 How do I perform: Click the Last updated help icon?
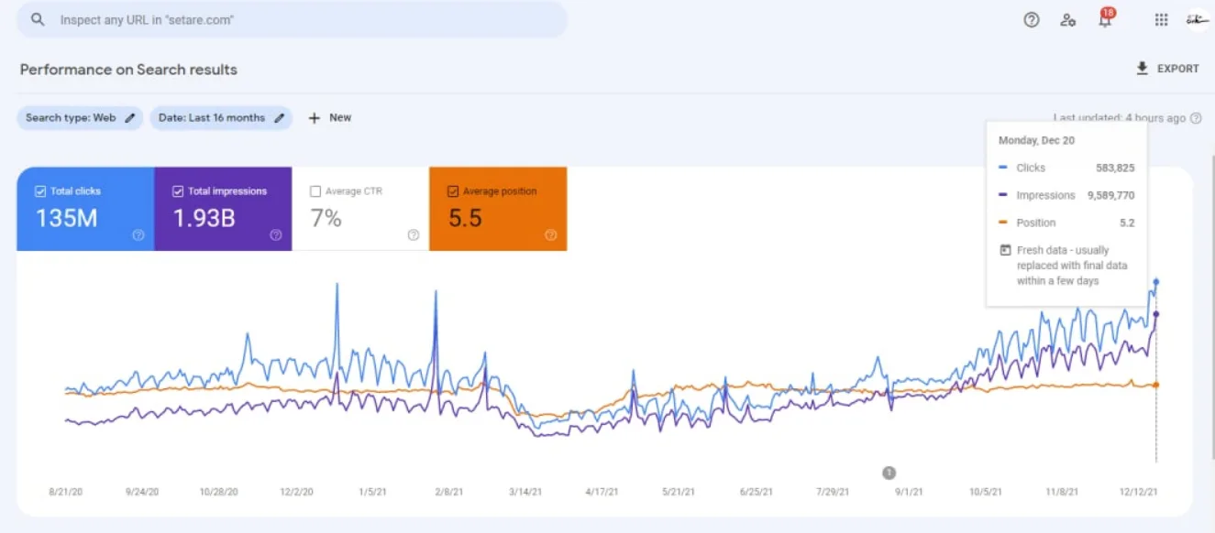(1196, 118)
